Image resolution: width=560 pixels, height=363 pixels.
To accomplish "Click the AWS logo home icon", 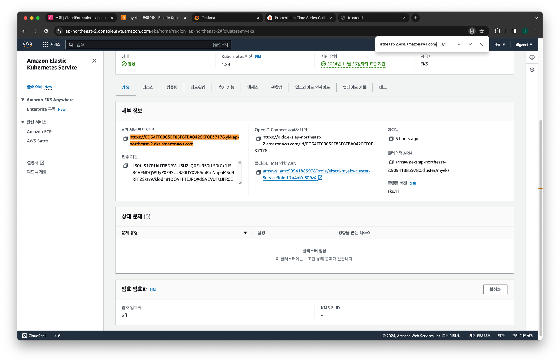I will (27, 44).
